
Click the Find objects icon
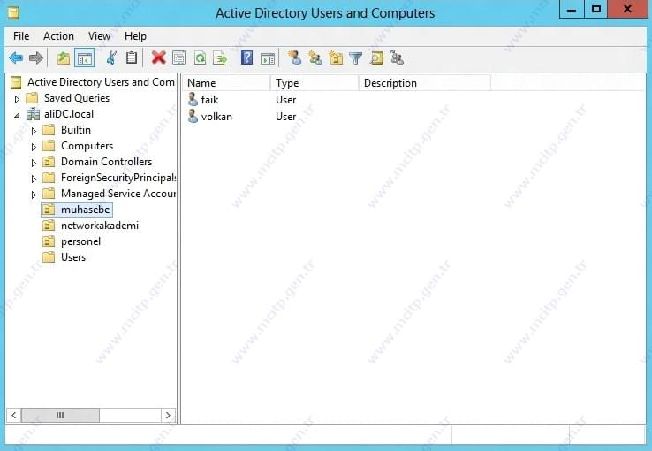[375, 57]
